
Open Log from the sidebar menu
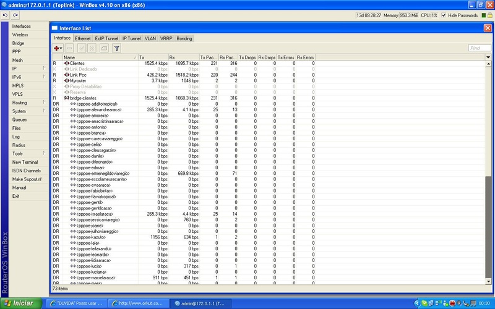[28, 137]
